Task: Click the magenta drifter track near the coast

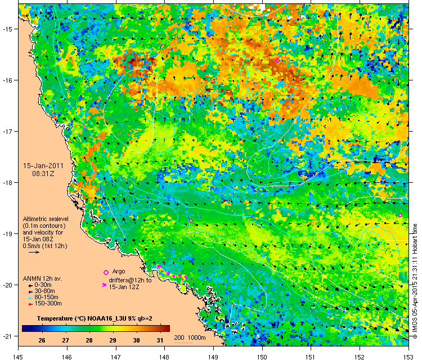Action: [x=174, y=274]
